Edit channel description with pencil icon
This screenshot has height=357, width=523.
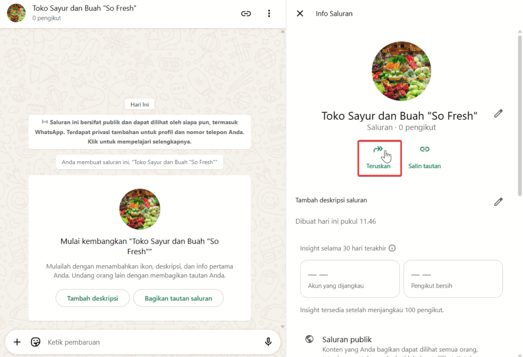(x=498, y=202)
